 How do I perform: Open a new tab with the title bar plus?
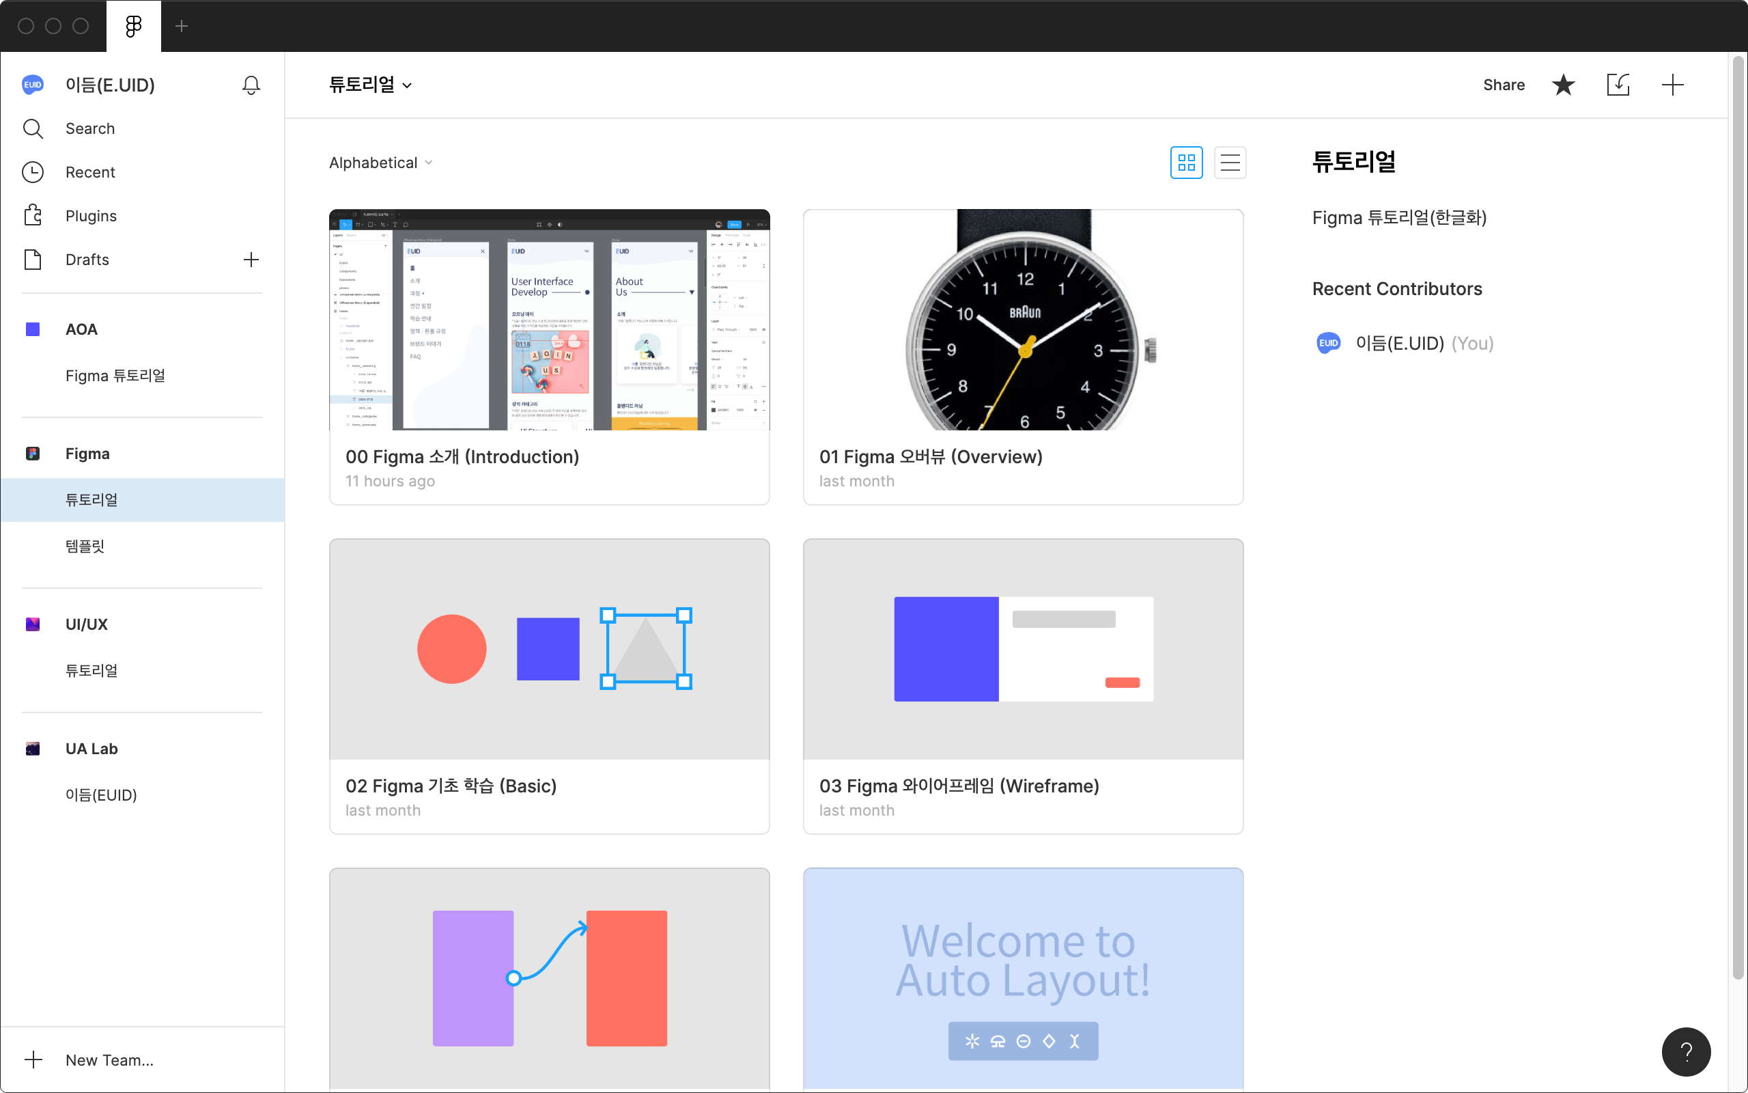182,27
